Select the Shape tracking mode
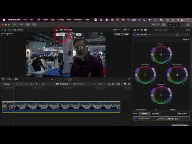Viewport: 192px width, 144px height. (x=60, y=34)
